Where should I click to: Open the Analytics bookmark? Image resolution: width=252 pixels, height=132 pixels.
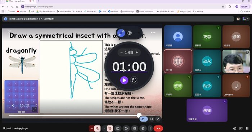pyautogui.click(x=184, y=12)
